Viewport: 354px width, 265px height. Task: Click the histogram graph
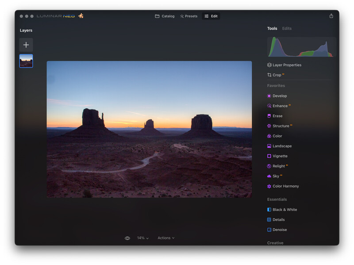tap(301, 47)
